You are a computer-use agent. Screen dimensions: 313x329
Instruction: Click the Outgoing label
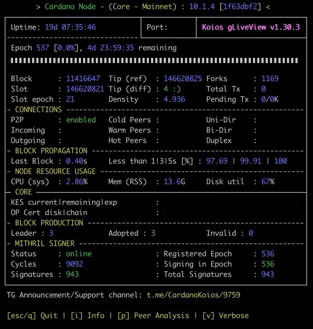(x=28, y=140)
